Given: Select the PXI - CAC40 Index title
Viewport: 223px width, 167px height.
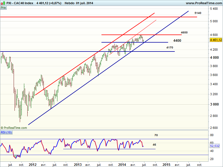Looking at the screenshot, I should coord(20,3).
